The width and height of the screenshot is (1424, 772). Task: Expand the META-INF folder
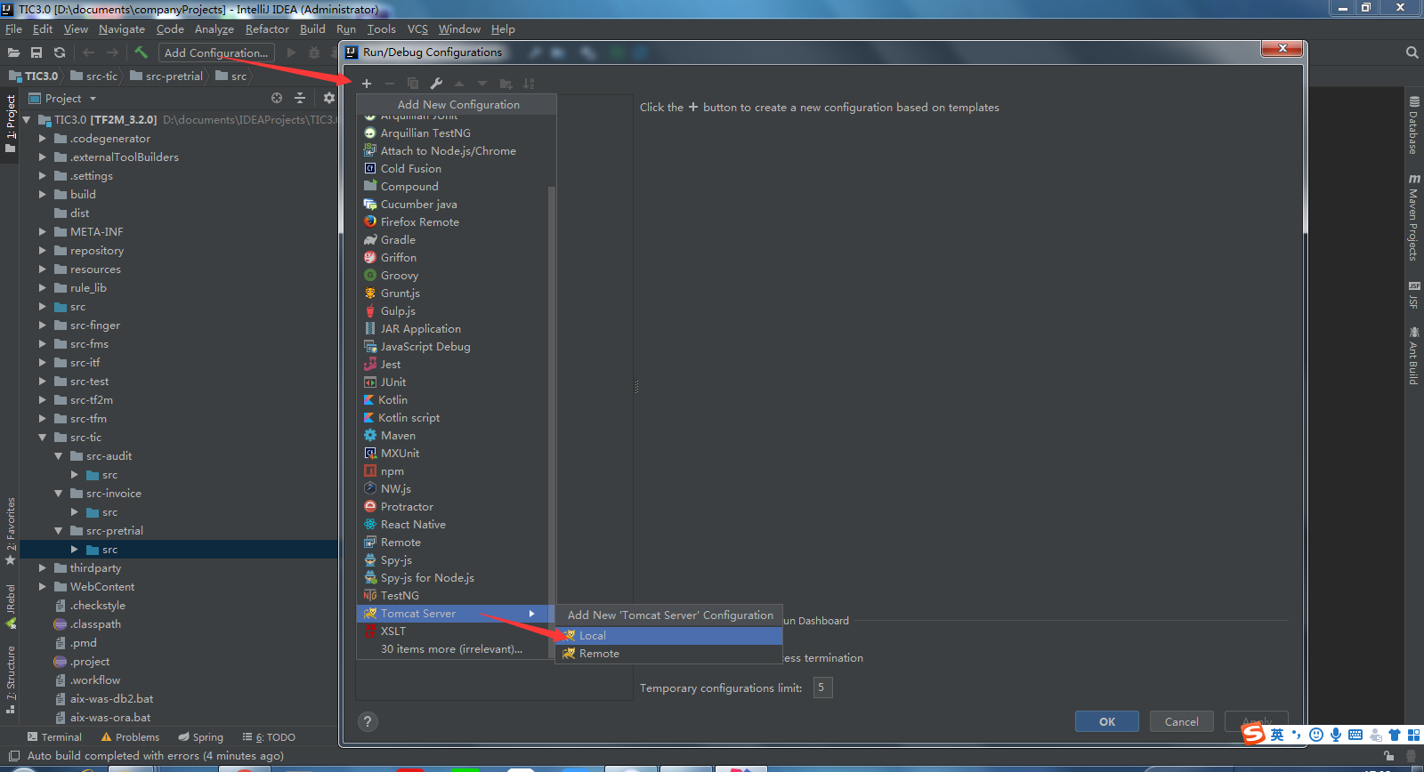pos(42,232)
